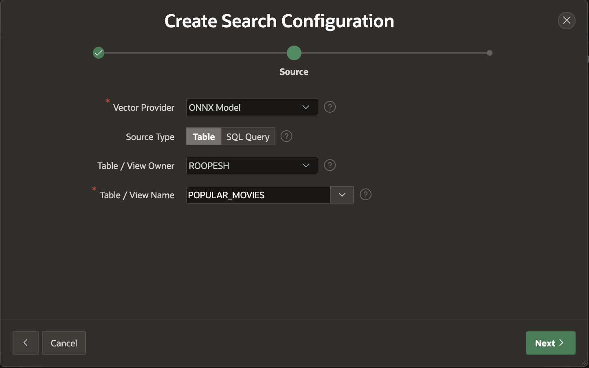Viewport: 589px width, 368px height.
Task: Click the current Source step circle
Action: click(x=294, y=53)
